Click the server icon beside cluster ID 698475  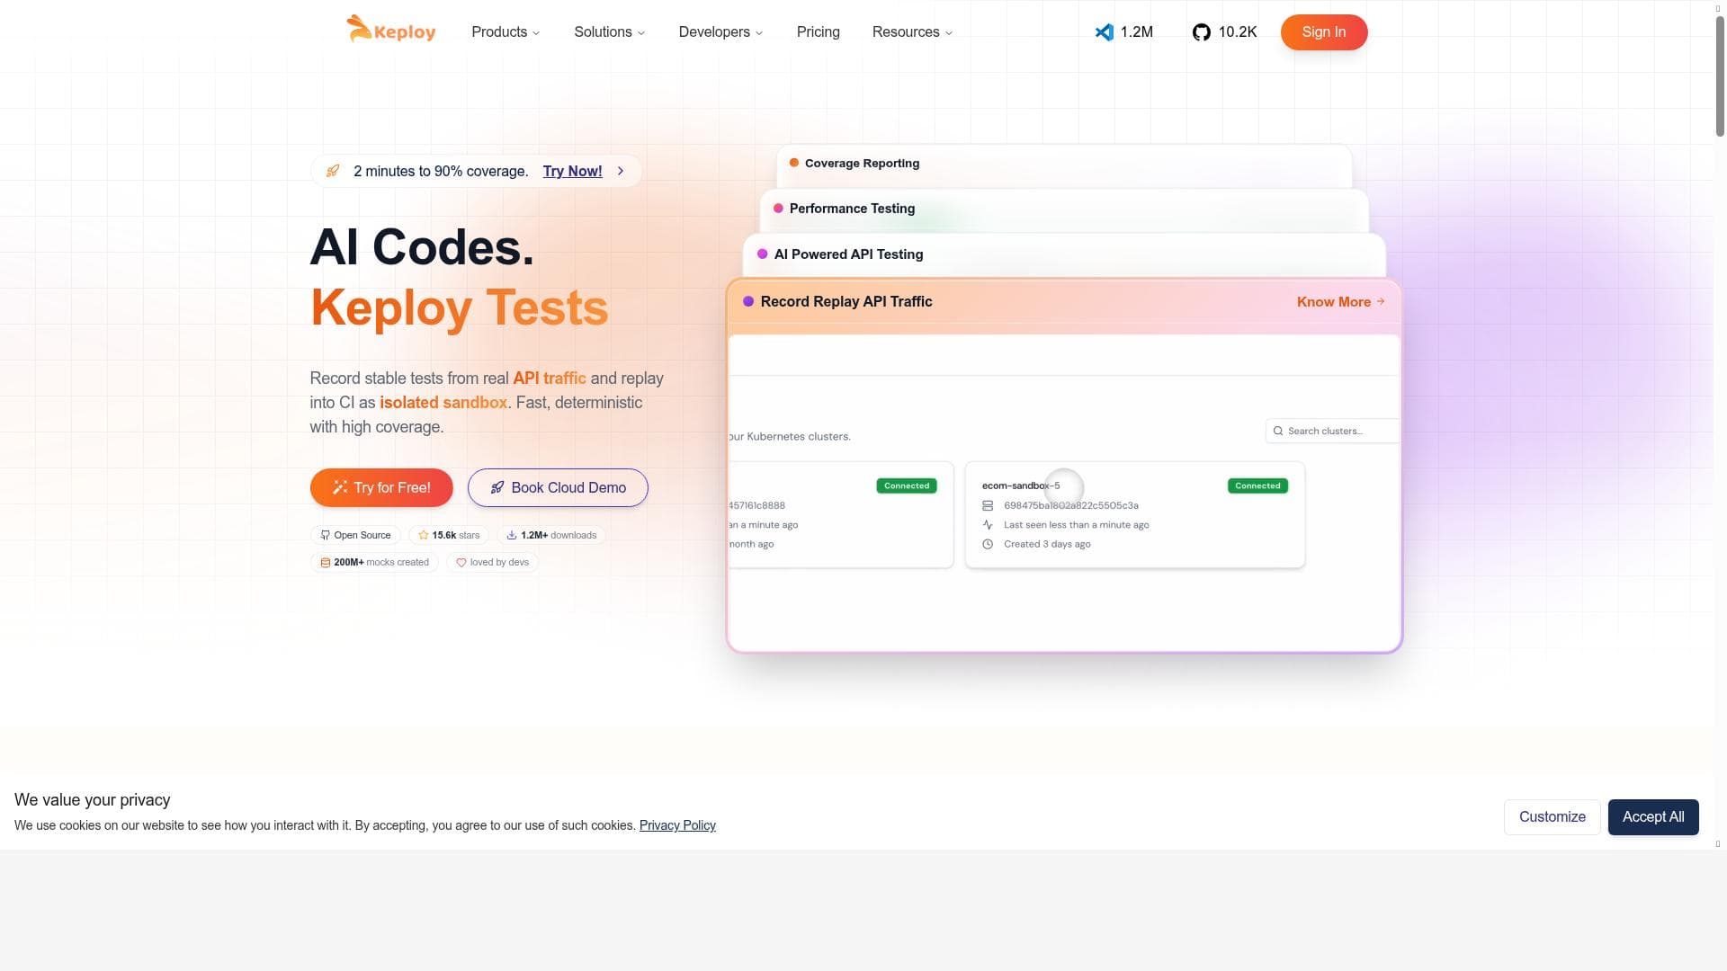pos(988,505)
